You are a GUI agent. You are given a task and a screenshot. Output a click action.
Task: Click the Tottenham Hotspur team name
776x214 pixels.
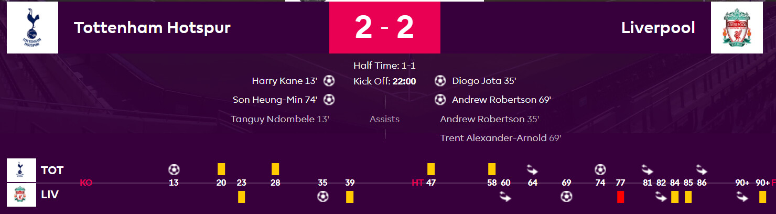[x=152, y=27]
